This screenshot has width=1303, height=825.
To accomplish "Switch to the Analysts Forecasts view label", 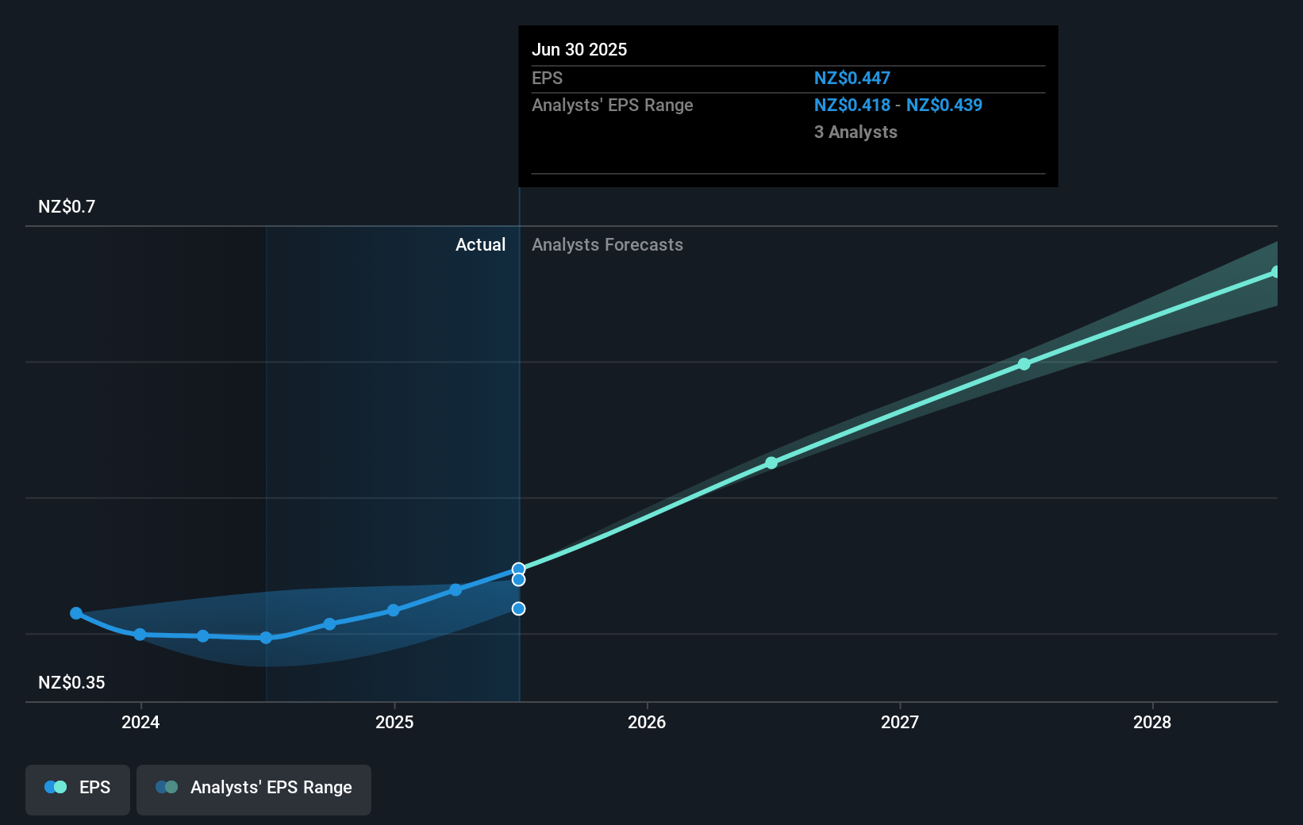I will click(x=607, y=244).
